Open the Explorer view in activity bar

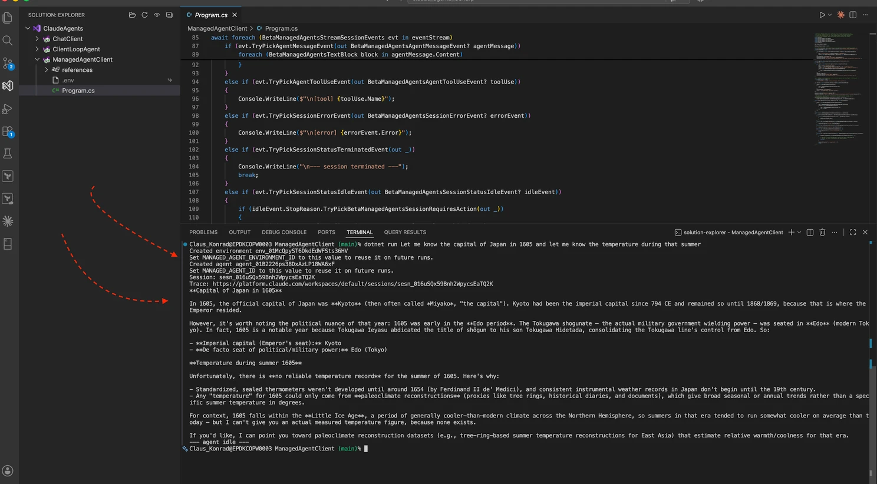pos(8,18)
